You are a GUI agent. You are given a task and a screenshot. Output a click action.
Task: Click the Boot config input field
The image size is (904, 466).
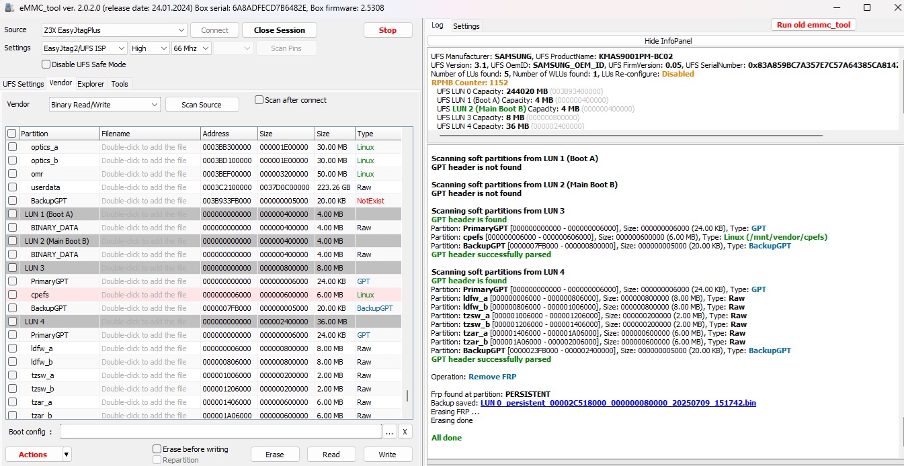(220, 432)
